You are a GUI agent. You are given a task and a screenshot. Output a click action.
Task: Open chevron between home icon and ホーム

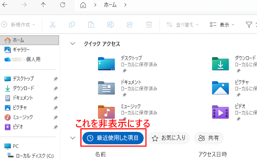[x=95, y=5]
